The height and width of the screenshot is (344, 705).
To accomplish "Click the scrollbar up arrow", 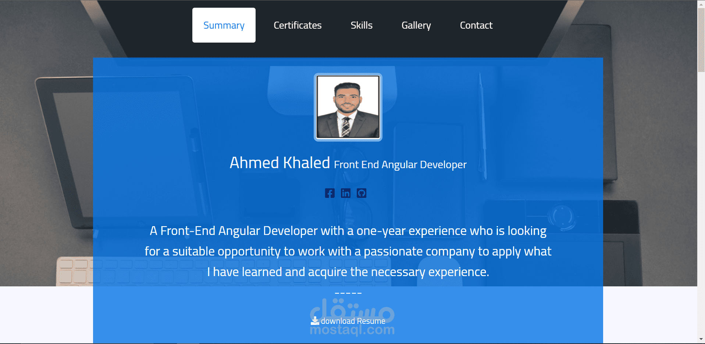I will click(x=701, y=3).
